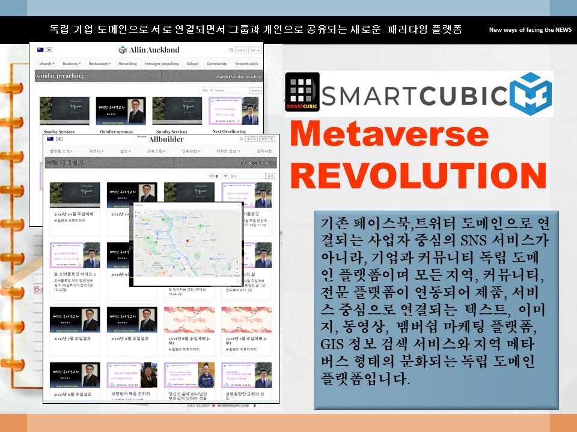Open the Title search filter dropdown

tap(206, 91)
